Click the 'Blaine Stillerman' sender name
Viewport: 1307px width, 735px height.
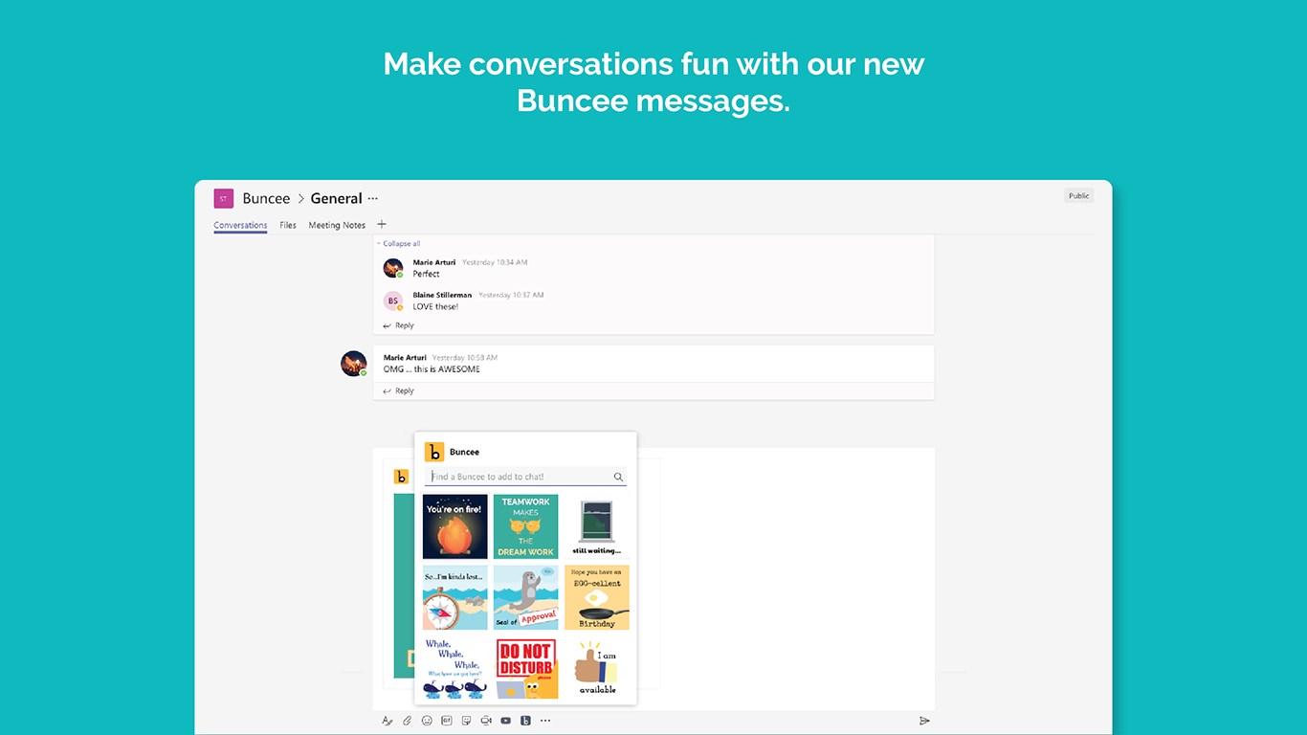pyautogui.click(x=442, y=295)
